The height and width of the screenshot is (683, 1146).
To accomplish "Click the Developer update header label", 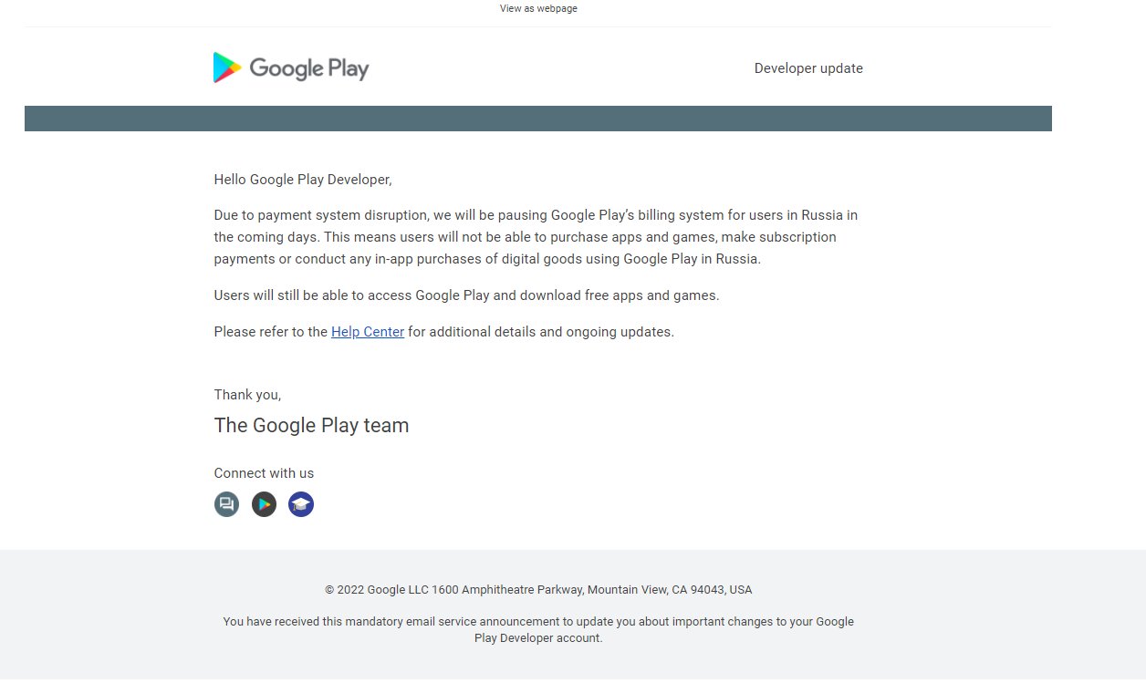I will [x=807, y=68].
